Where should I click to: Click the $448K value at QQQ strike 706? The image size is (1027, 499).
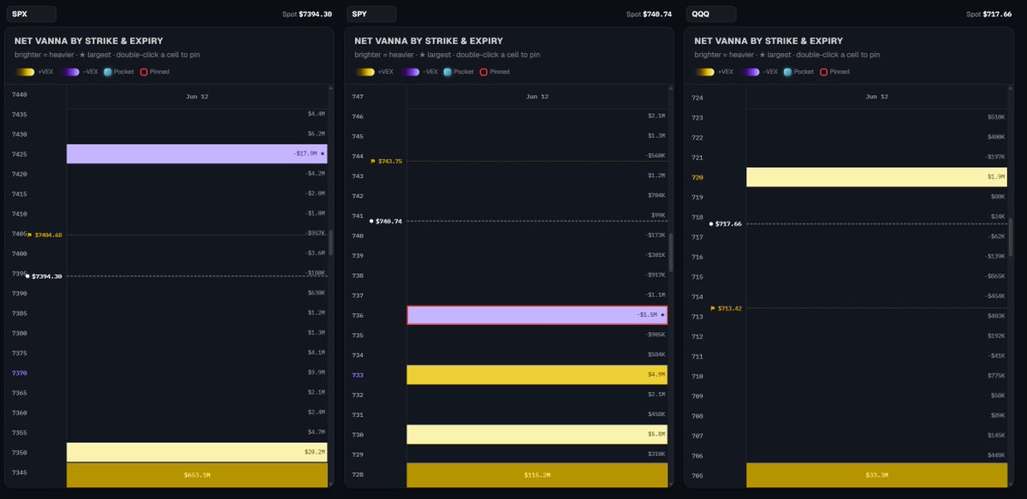click(995, 455)
